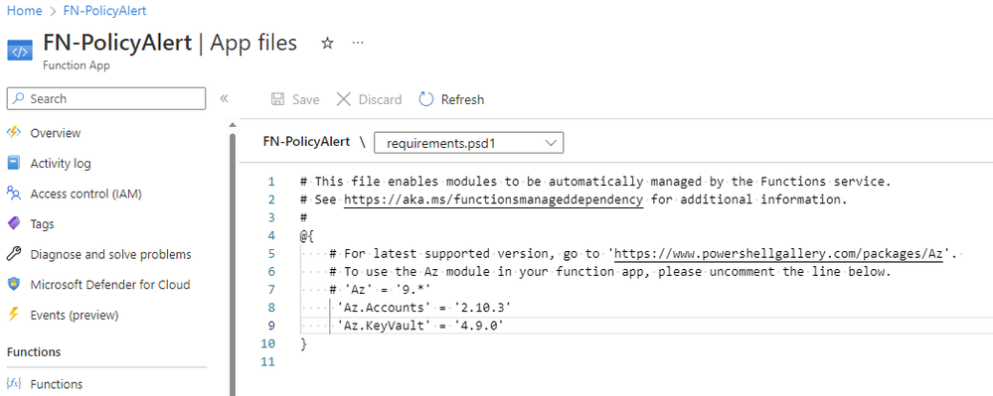This screenshot has width=993, height=396.
Task: Click the FN-PolicyAlert breadcrumb link
Action: click(x=103, y=11)
